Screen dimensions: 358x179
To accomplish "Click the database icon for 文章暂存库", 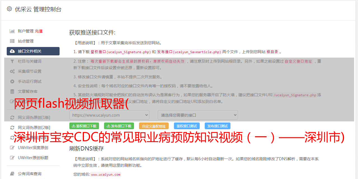I will (12, 91).
